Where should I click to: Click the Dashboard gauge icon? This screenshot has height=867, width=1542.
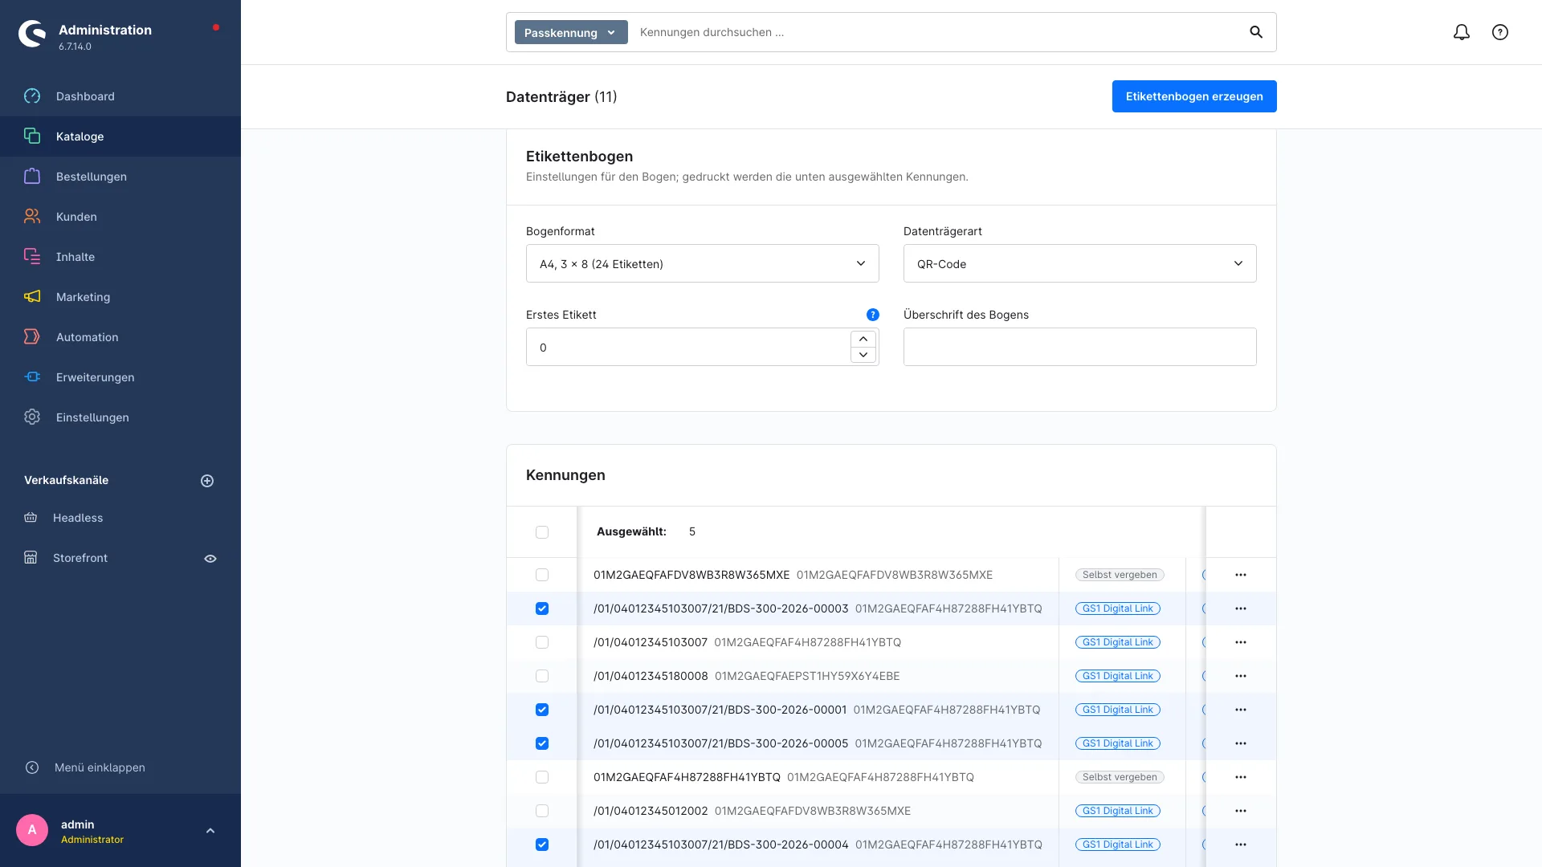click(32, 96)
